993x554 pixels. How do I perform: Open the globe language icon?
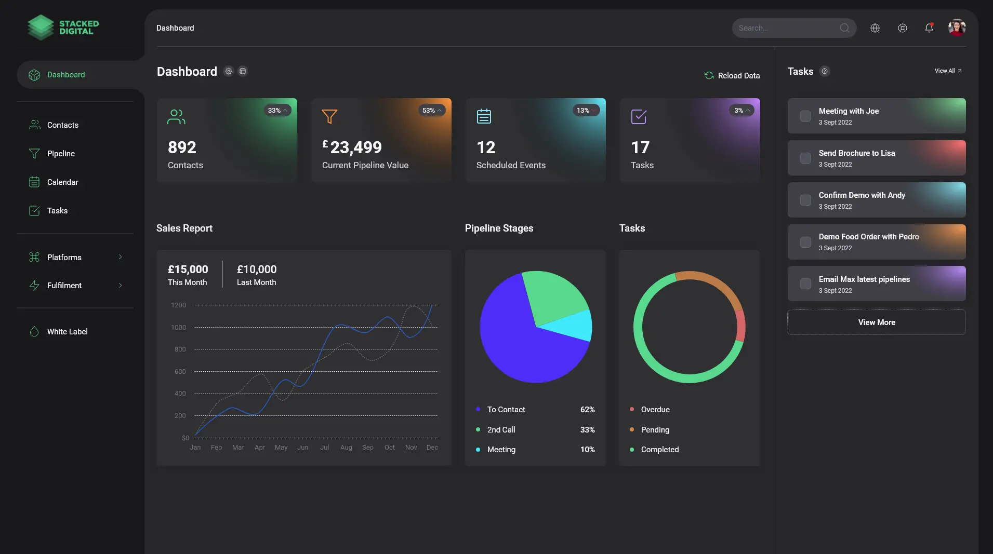pos(875,28)
